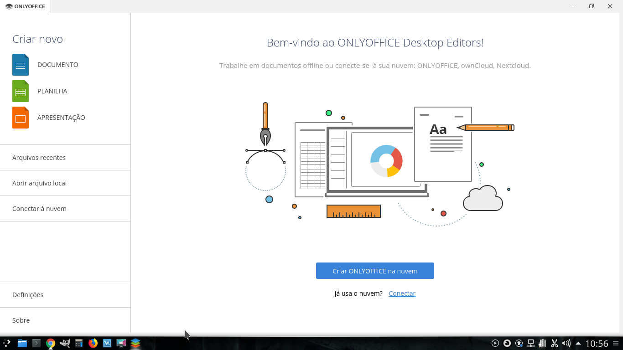Click the welcome illustration image
The width and height of the screenshot is (623, 350).
[x=380, y=164]
